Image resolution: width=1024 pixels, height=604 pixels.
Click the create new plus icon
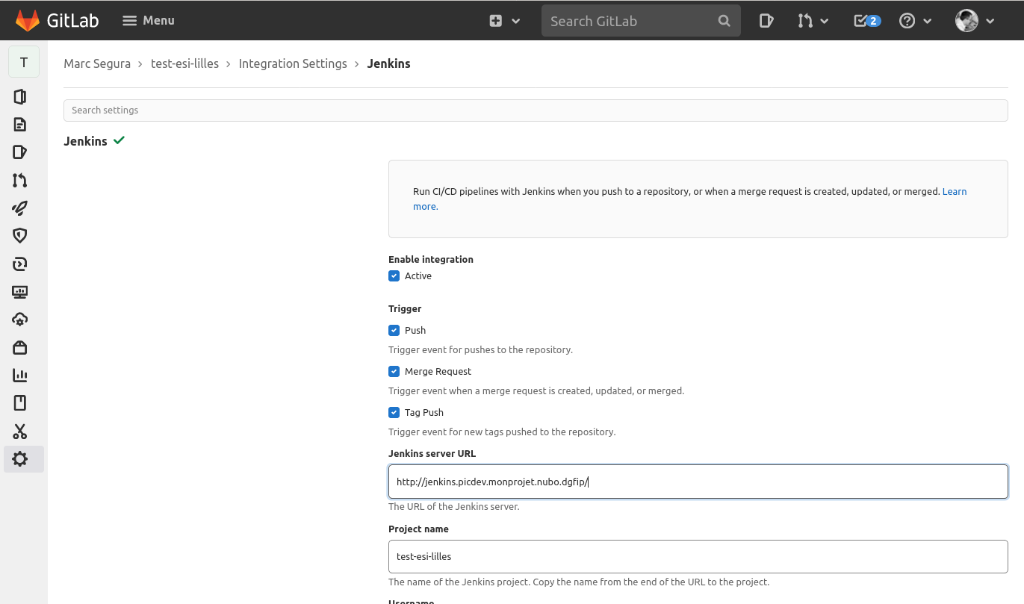496,21
